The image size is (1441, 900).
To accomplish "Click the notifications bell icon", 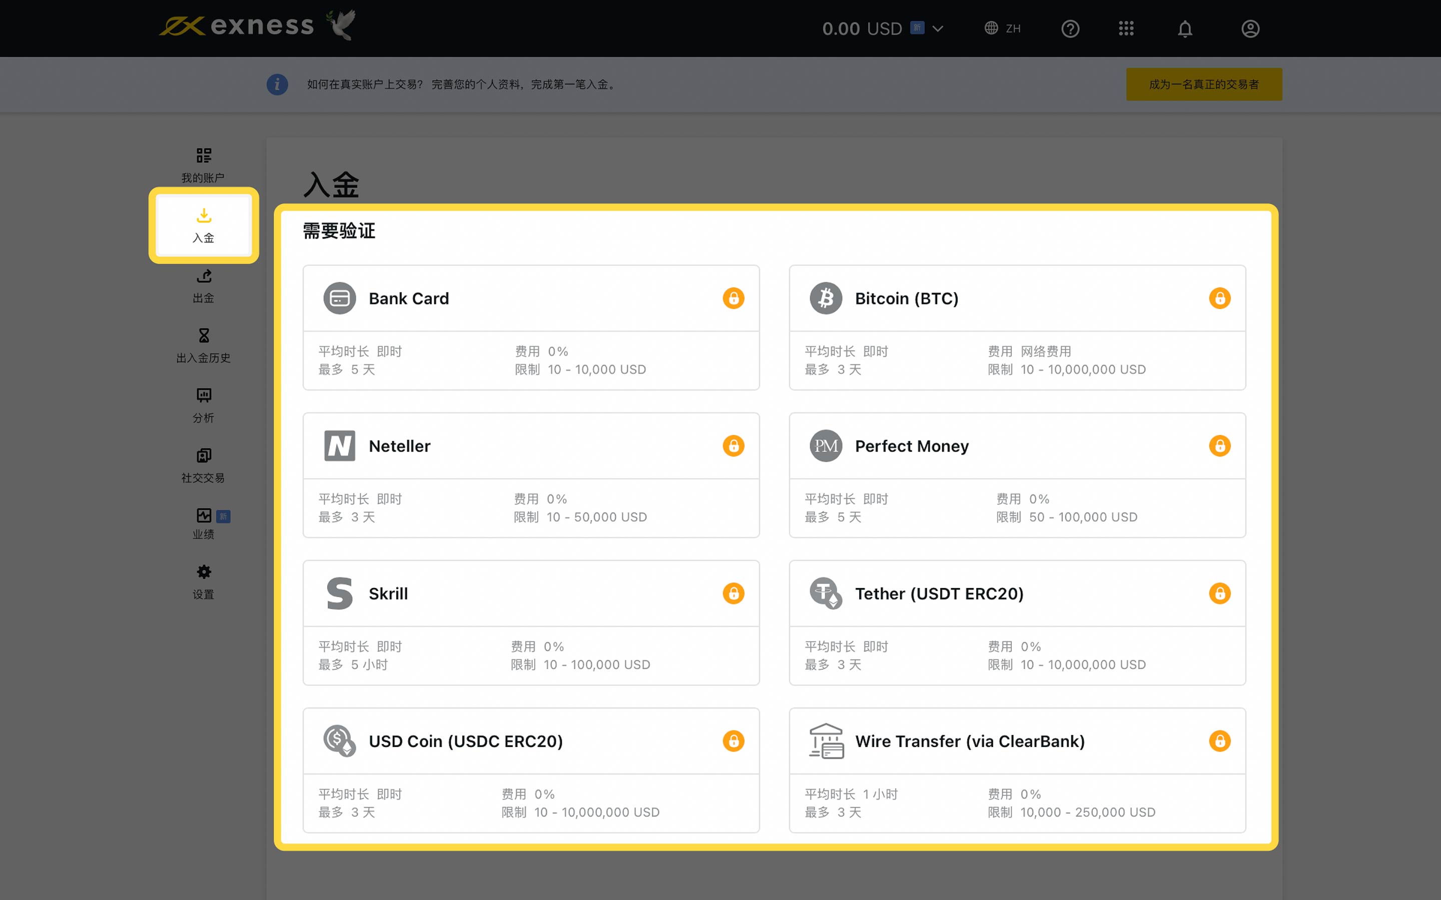I will tap(1184, 28).
